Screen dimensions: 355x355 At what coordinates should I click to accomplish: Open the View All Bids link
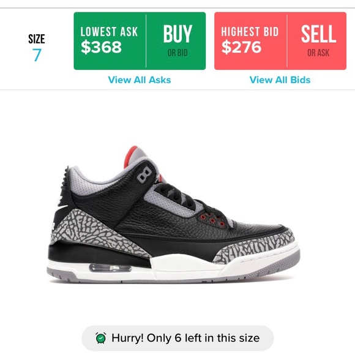coord(280,80)
